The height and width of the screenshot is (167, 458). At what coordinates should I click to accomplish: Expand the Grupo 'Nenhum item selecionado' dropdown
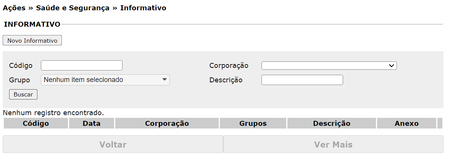pyautogui.click(x=105, y=80)
